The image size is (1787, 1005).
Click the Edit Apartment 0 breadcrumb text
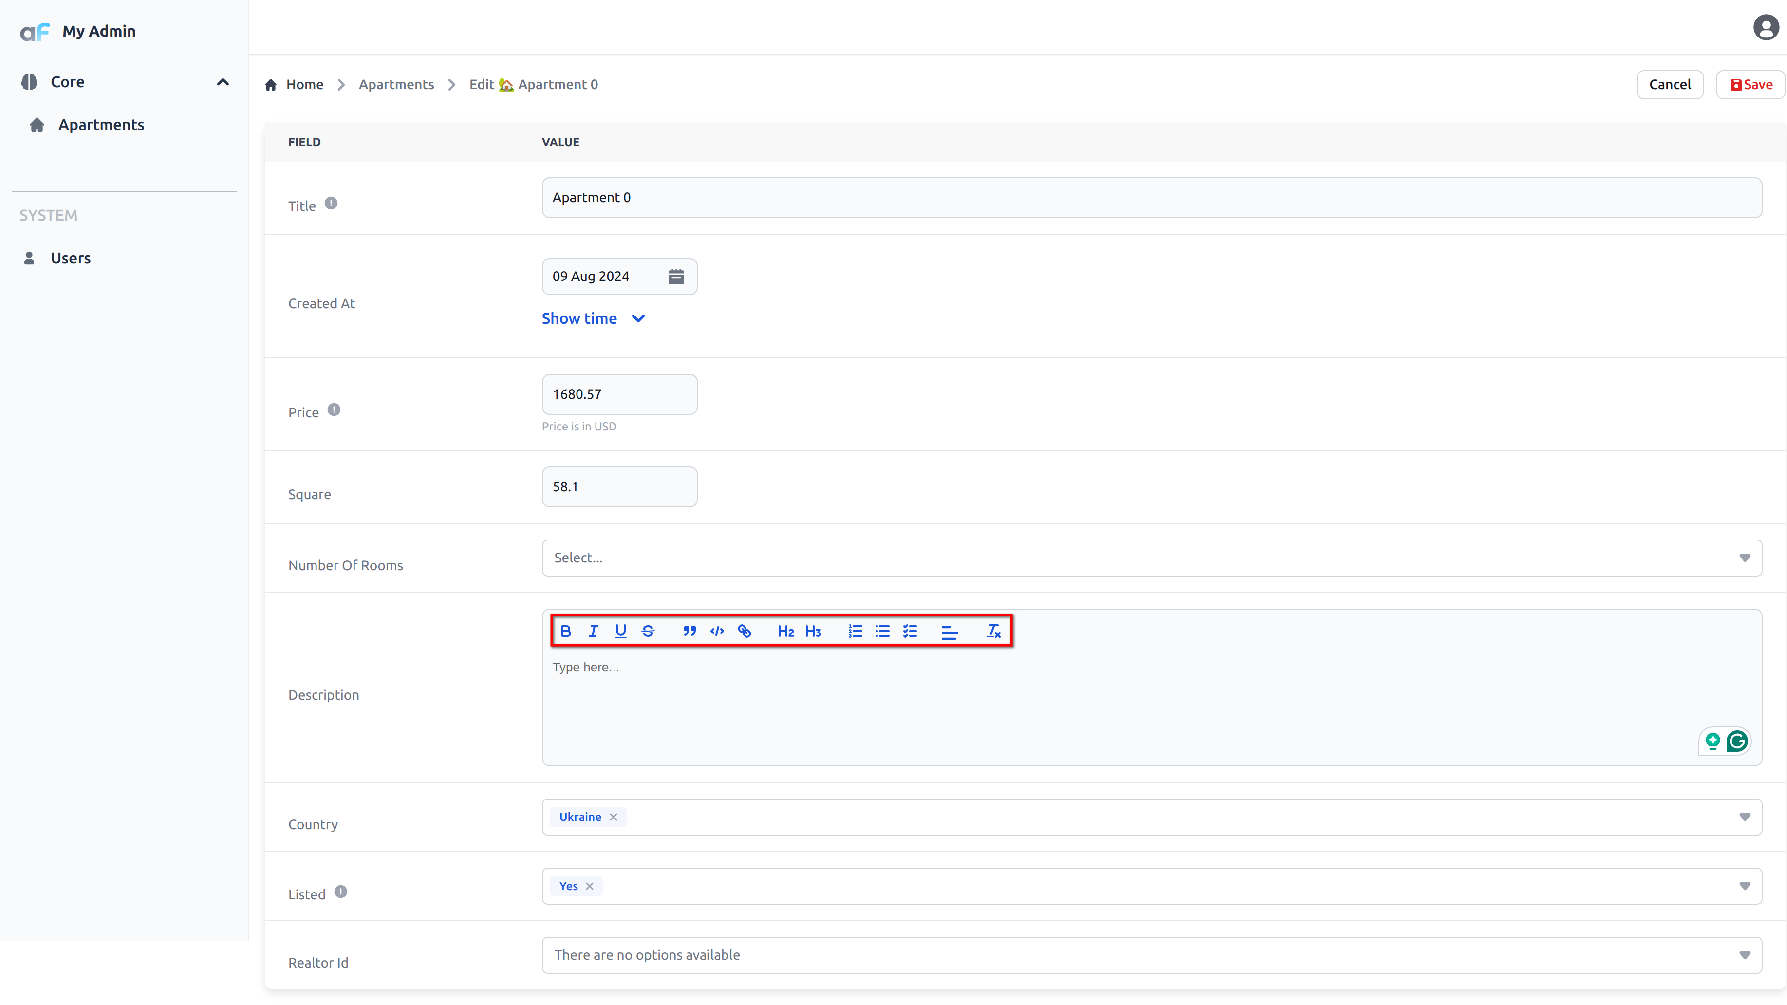(x=534, y=85)
